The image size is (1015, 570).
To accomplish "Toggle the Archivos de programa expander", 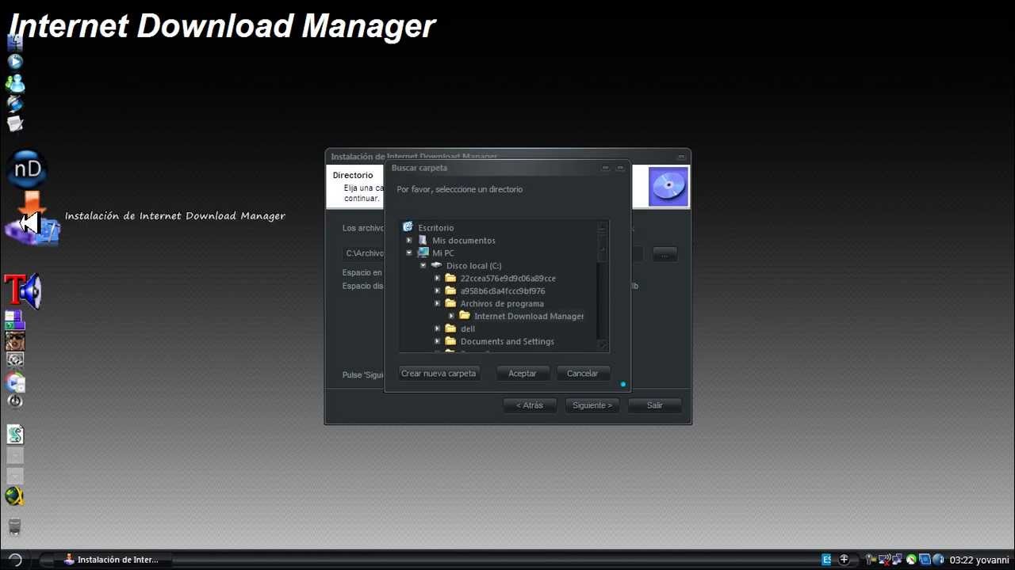I will pyautogui.click(x=437, y=304).
